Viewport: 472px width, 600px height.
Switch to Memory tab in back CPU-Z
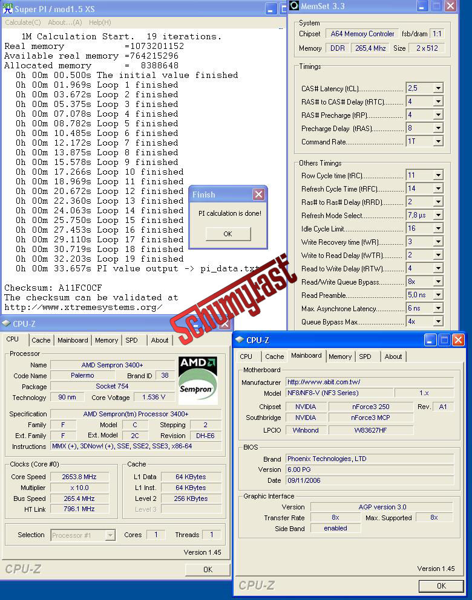[x=107, y=340]
